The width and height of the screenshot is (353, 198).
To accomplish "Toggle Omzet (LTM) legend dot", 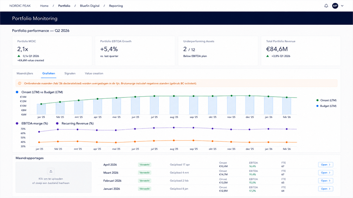I will pyautogui.click(x=317, y=100).
